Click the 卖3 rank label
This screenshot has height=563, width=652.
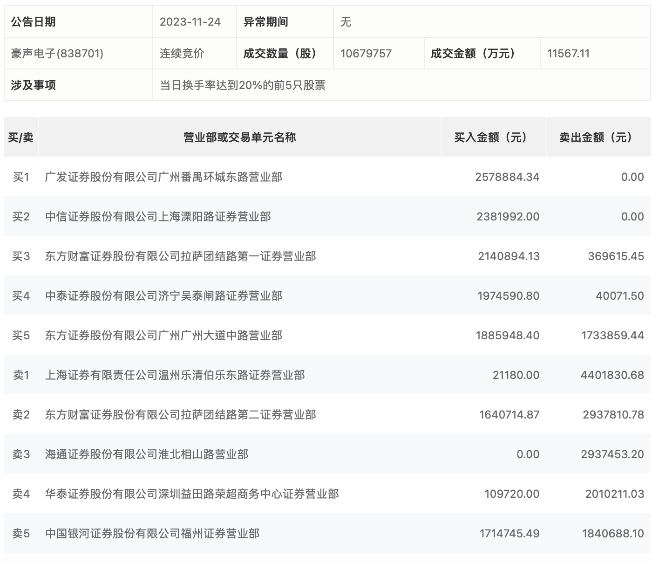(x=21, y=454)
